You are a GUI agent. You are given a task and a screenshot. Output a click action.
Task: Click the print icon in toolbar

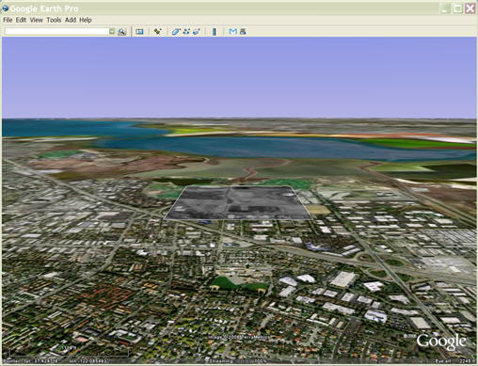[243, 32]
